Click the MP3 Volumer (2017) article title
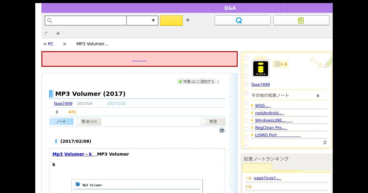 [x=90, y=94]
